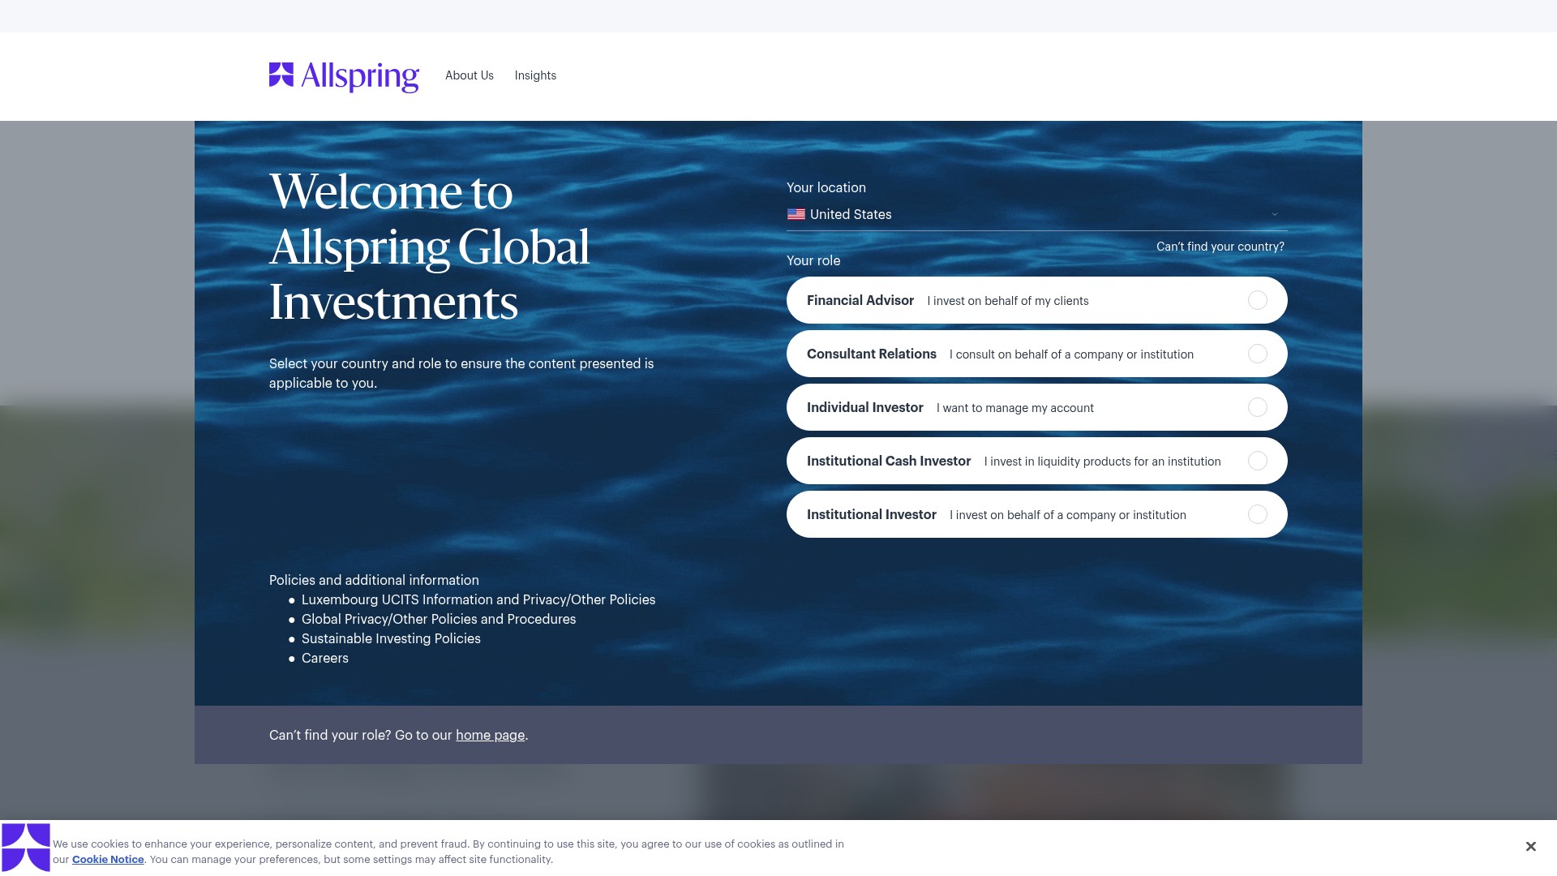Image resolution: width=1557 pixels, height=876 pixels.
Task: Select the Institutional Cash Investor radio button
Action: pyautogui.click(x=1258, y=461)
